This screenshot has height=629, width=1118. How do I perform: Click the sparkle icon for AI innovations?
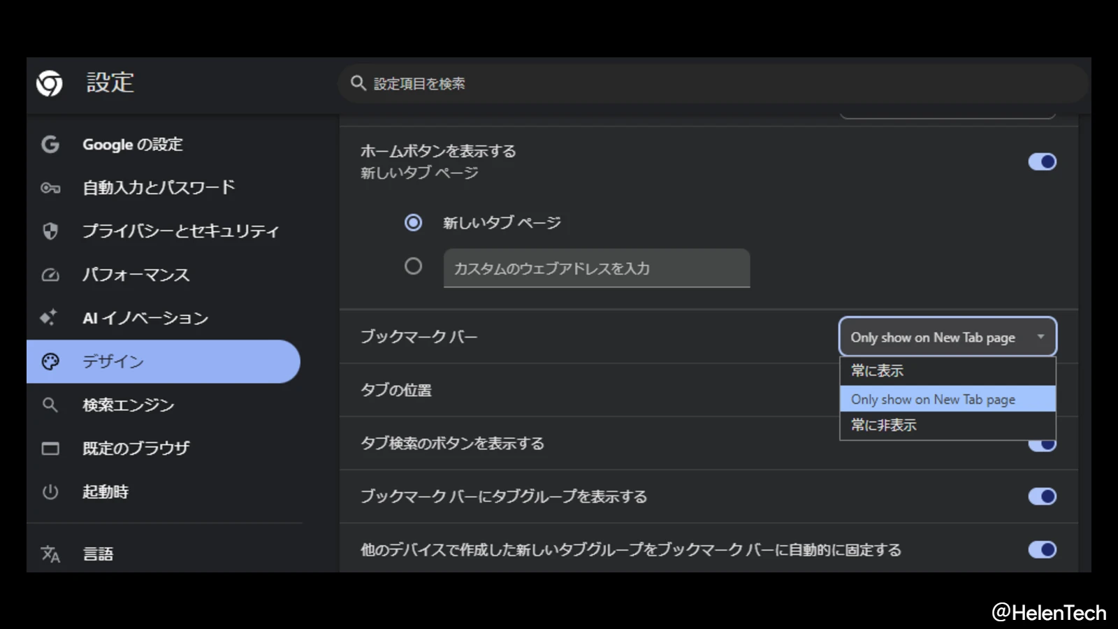coord(49,317)
